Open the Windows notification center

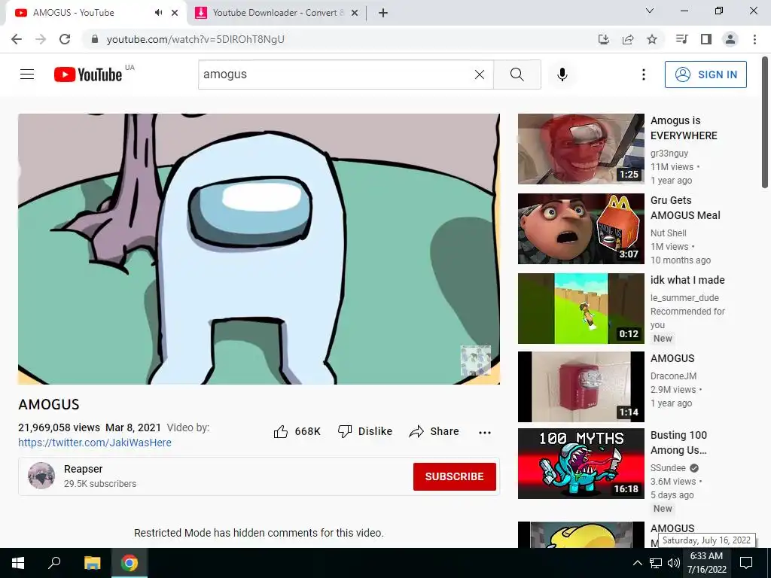(x=746, y=563)
